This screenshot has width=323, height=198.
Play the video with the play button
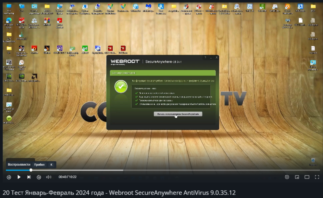click(x=19, y=177)
